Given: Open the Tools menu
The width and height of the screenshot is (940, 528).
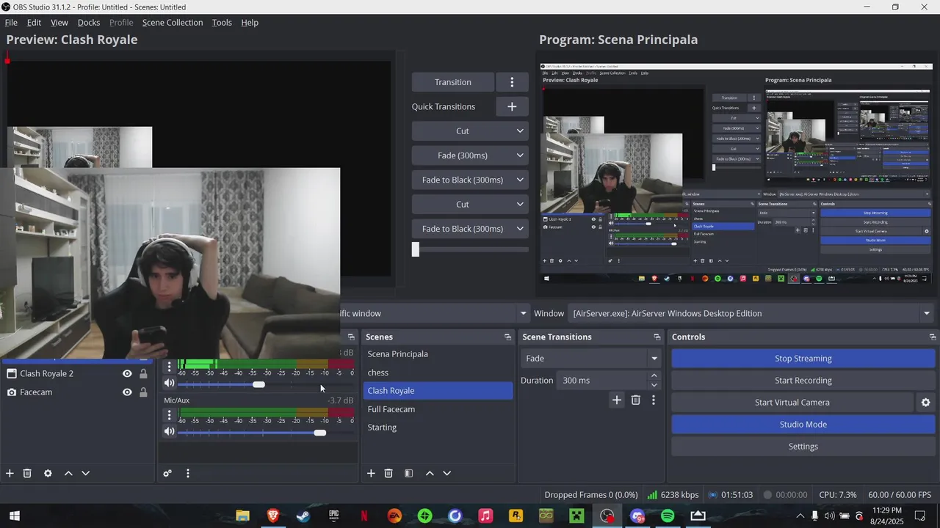Looking at the screenshot, I should pos(222,23).
